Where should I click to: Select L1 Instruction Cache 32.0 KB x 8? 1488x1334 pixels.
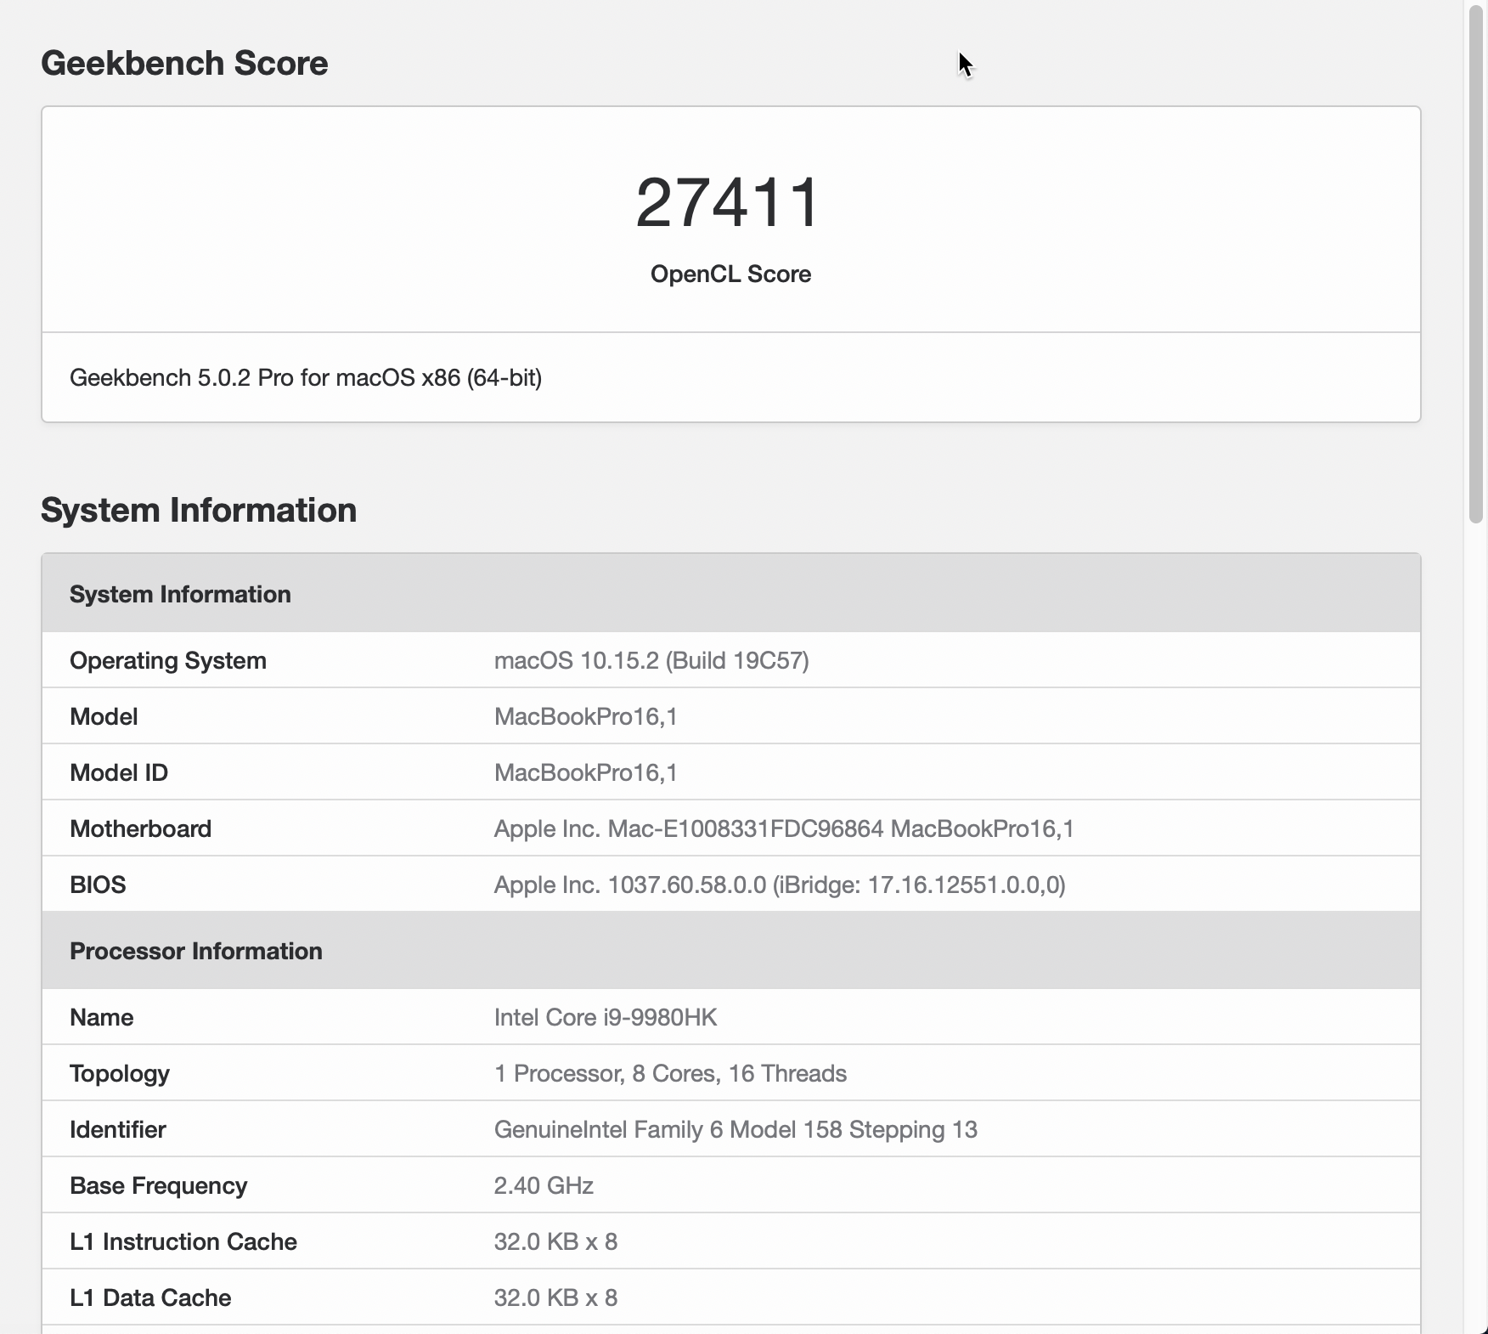click(x=555, y=1241)
